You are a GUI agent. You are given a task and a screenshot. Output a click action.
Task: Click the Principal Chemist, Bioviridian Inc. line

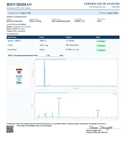pos(97,132)
